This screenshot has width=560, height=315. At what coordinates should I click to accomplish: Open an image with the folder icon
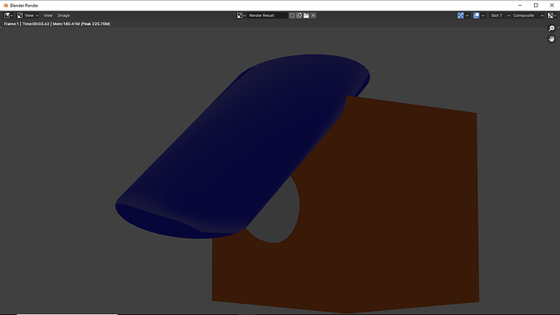pos(306,15)
